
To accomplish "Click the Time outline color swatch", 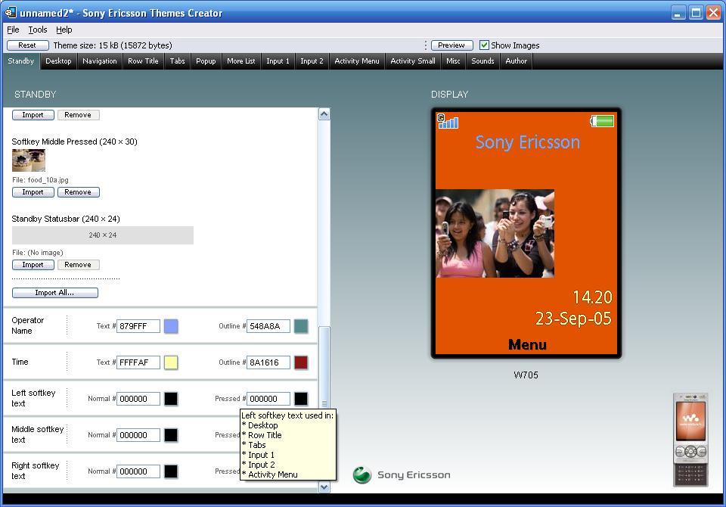I will click(301, 362).
